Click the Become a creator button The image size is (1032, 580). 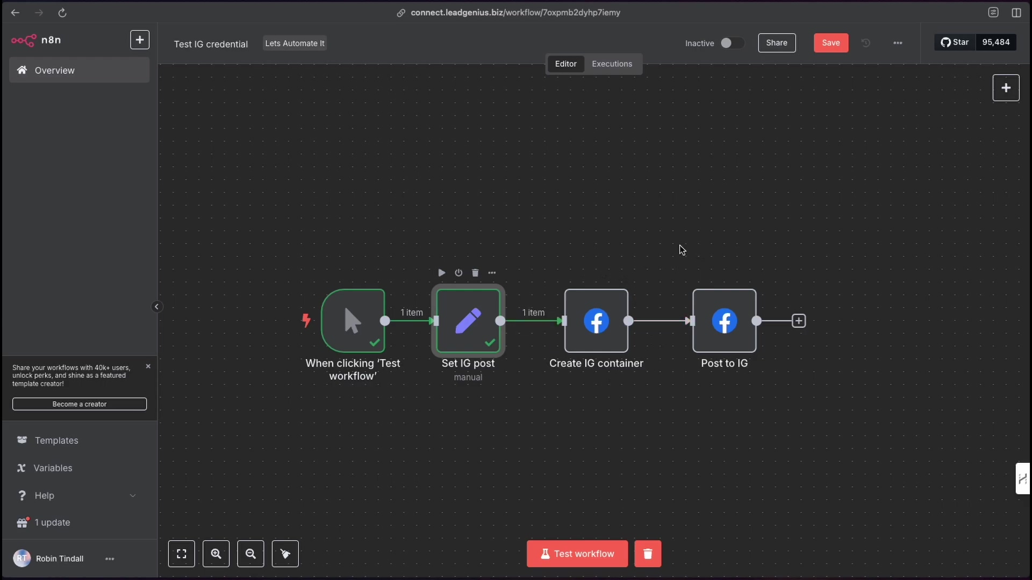(x=80, y=404)
